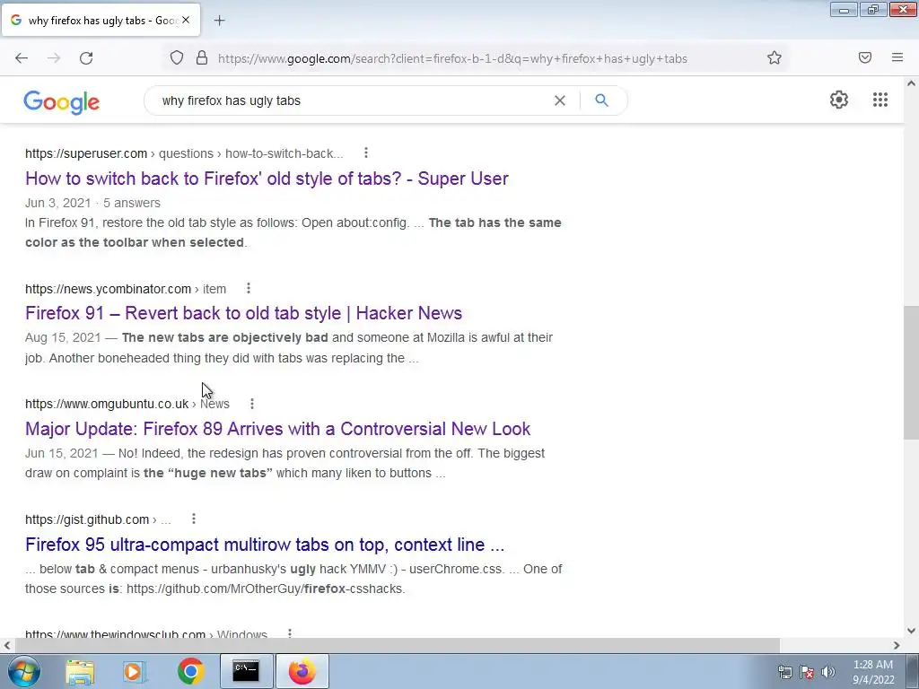This screenshot has height=689, width=919.
Task: Open the Google apps grid
Action: 880,100
